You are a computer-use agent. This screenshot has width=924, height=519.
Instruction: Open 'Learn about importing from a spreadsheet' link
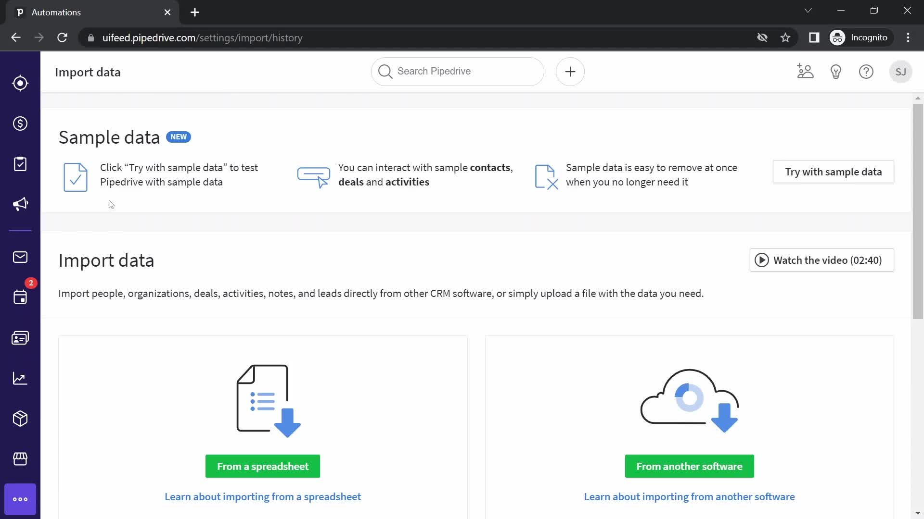[263, 497]
